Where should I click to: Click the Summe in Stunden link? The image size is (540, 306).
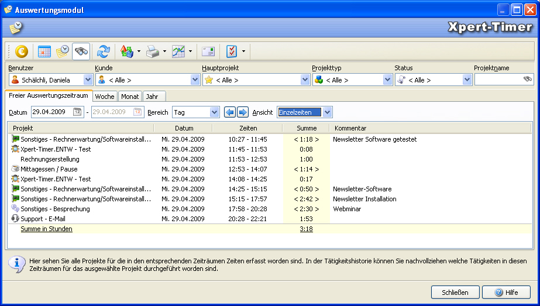click(x=46, y=228)
